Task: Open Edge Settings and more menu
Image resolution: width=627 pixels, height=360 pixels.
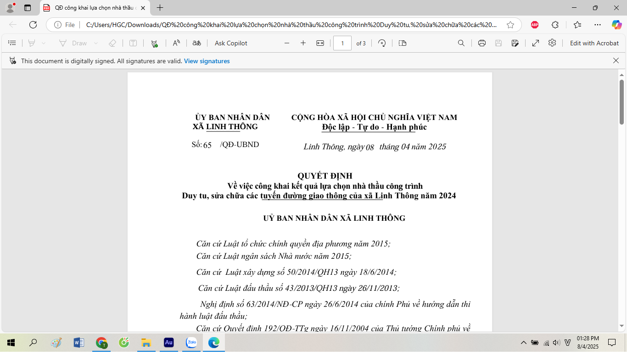Action: coord(597,25)
